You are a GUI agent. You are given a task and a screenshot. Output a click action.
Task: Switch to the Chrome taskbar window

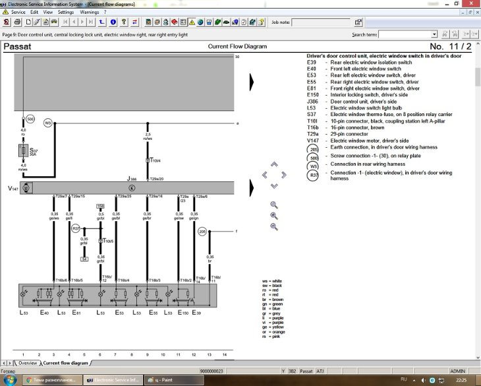(x=53, y=380)
